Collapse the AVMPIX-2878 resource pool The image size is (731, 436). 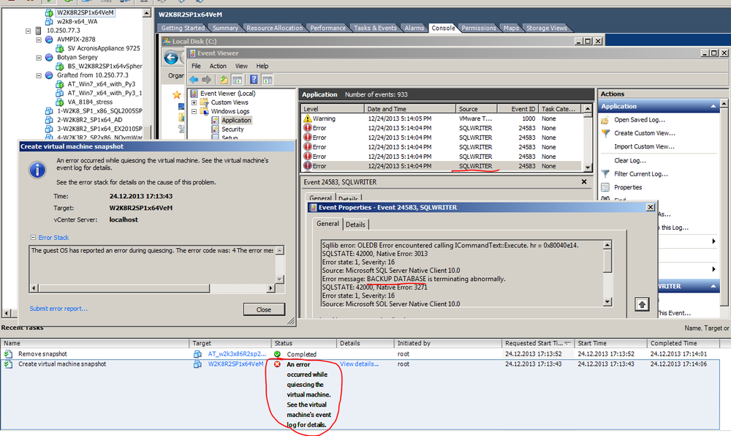39,40
